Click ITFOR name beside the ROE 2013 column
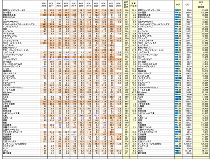Viewport: 210px width, 159px height. (6, 69)
